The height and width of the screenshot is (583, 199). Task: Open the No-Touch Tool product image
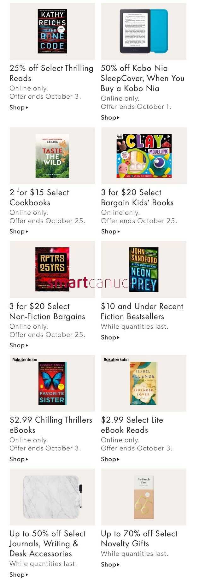coord(144,497)
